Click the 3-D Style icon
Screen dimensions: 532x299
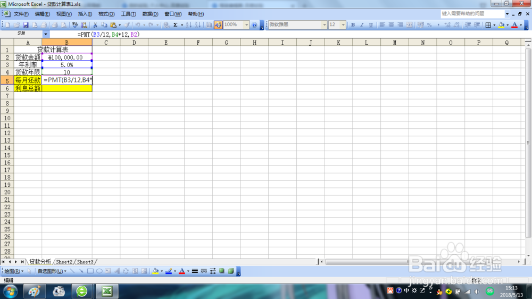click(x=231, y=271)
